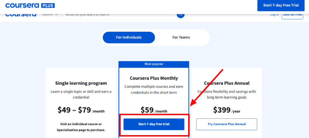Click the partially hidden Coursera logo
Image resolution: width=309 pixels, height=138 pixels.
coord(21,15)
